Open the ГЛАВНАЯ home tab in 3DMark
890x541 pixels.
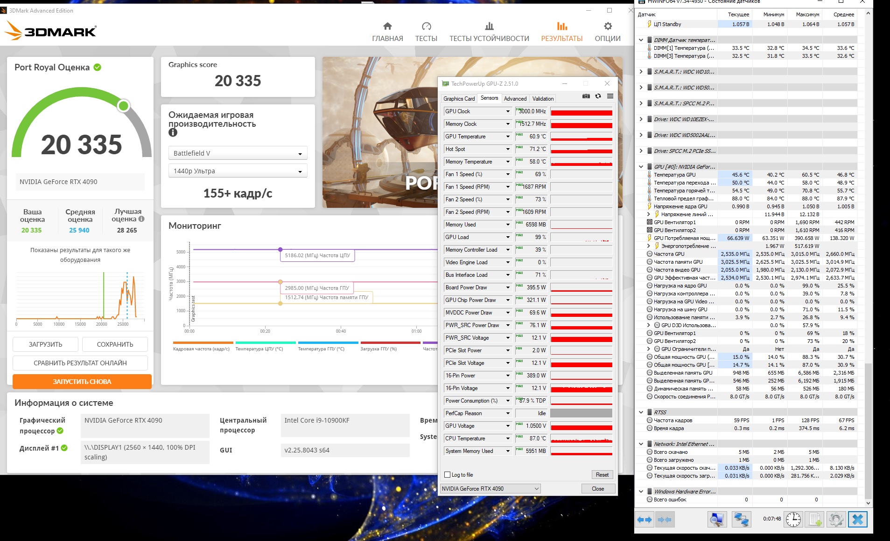(x=387, y=32)
